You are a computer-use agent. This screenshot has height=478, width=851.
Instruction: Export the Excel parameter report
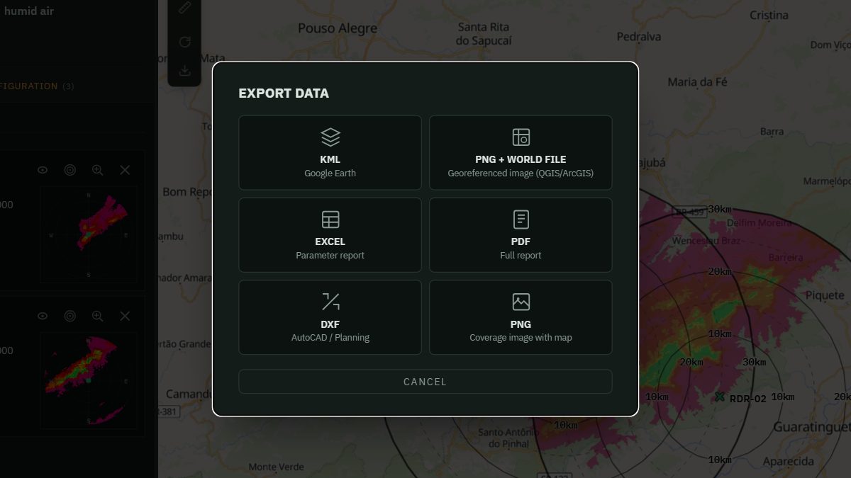click(x=330, y=235)
